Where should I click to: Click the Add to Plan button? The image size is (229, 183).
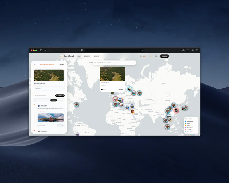click(x=62, y=65)
